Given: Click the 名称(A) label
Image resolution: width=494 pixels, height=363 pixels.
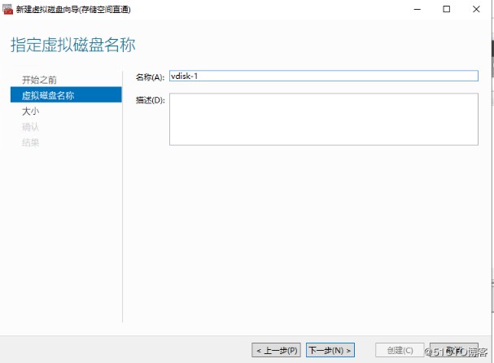Looking at the screenshot, I should pos(150,77).
